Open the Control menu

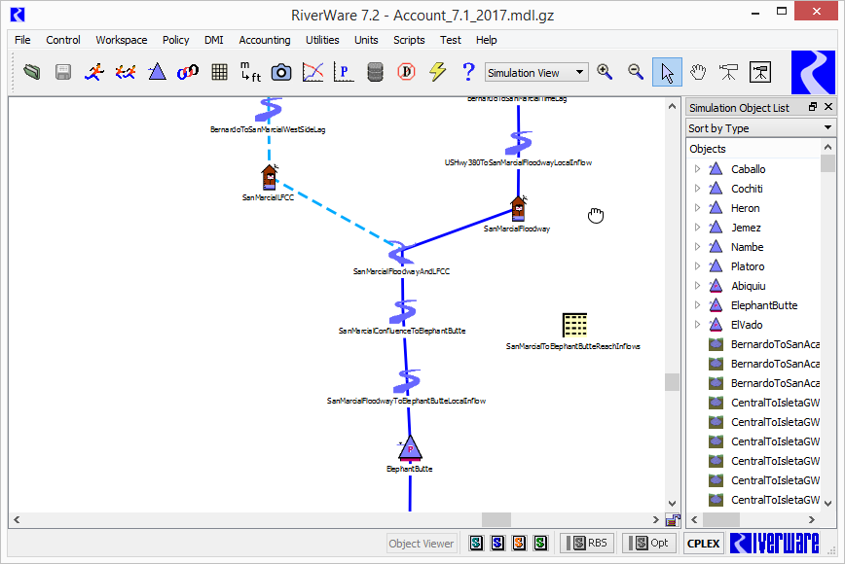pos(63,40)
